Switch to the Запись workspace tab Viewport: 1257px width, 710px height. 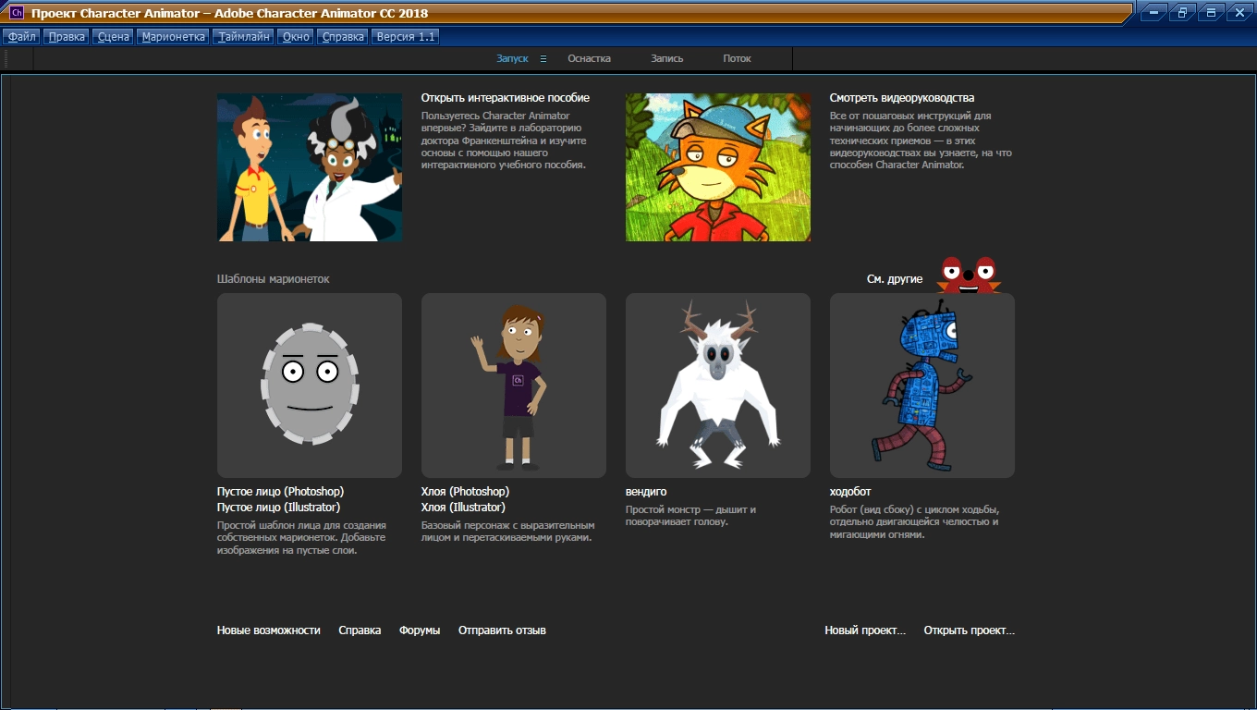pyautogui.click(x=667, y=58)
